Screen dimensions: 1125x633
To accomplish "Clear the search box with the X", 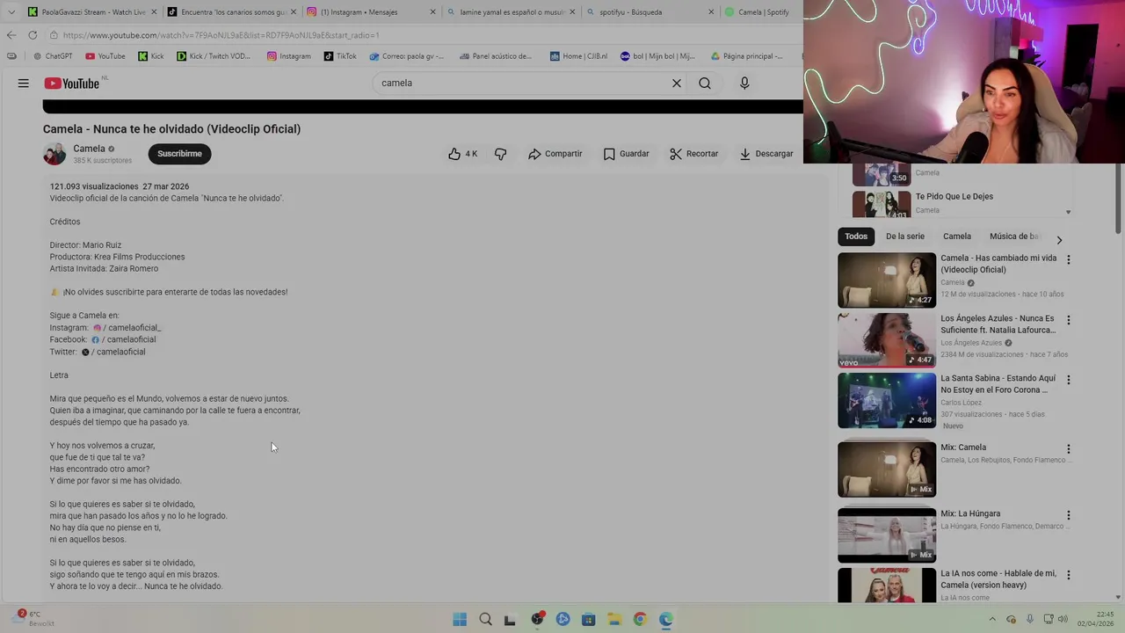I will [x=677, y=83].
